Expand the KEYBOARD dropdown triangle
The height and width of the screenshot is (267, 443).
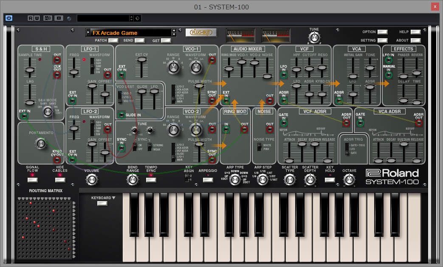(113, 198)
